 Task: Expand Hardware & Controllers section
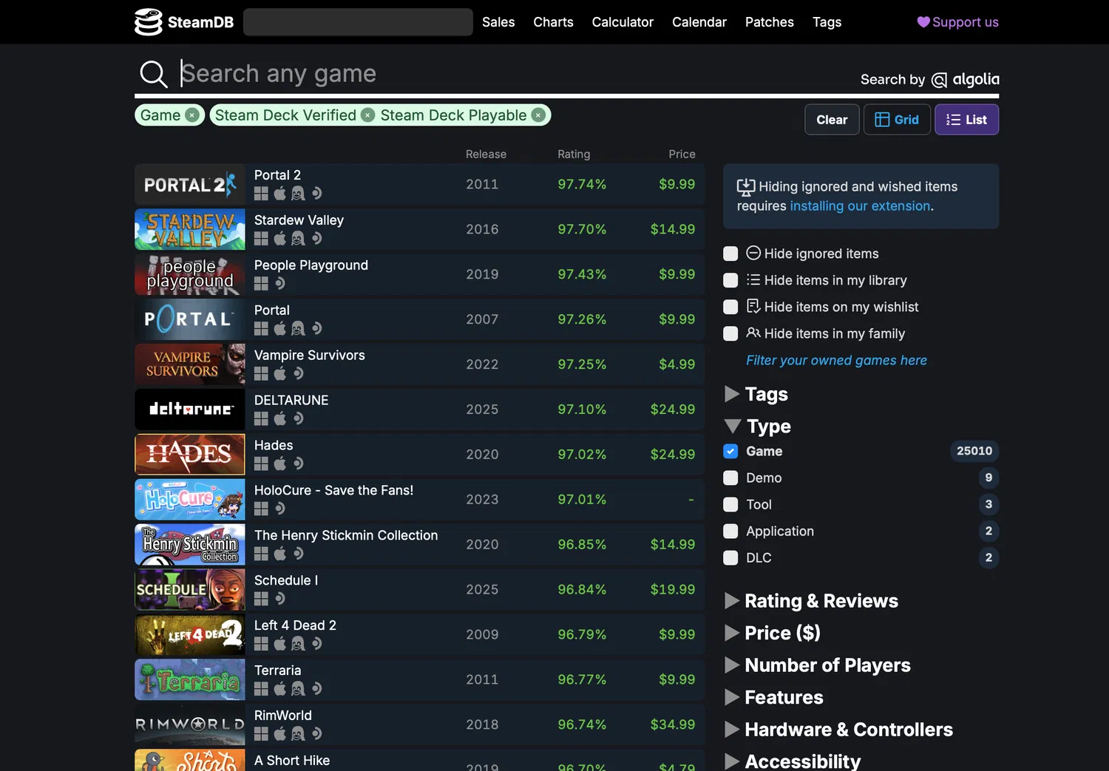(838, 730)
